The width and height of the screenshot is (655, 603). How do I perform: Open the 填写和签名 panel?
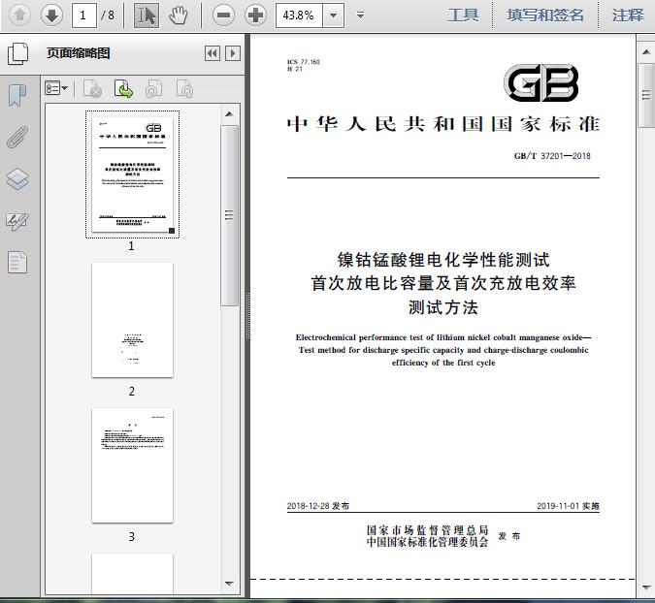544,16
